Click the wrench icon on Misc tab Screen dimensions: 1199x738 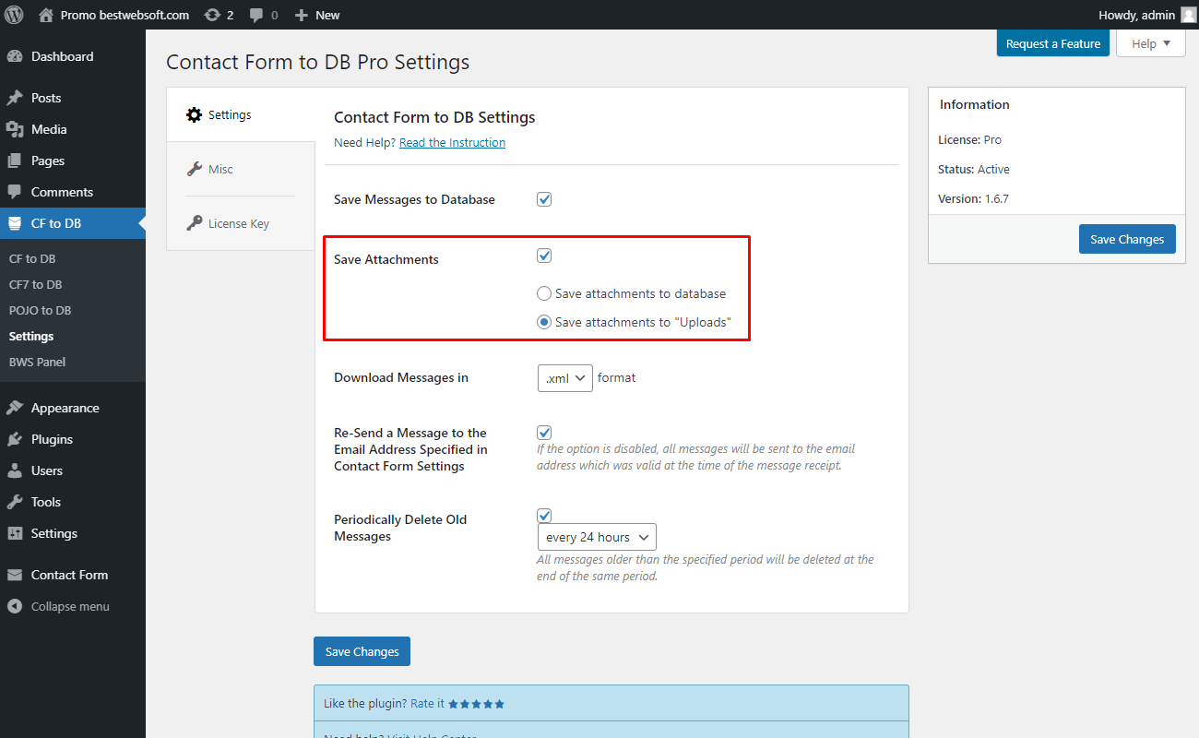194,169
